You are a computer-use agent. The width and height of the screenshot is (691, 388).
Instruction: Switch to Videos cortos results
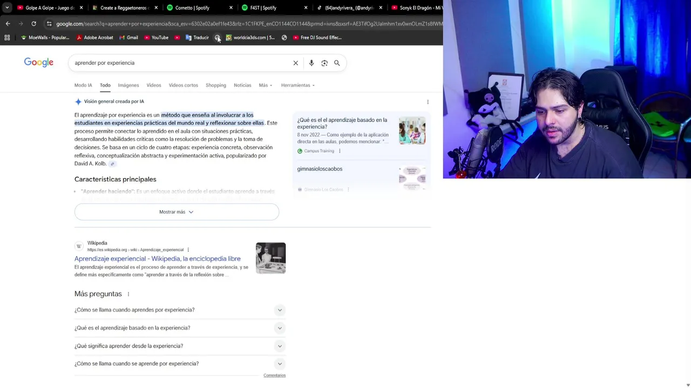click(x=184, y=85)
